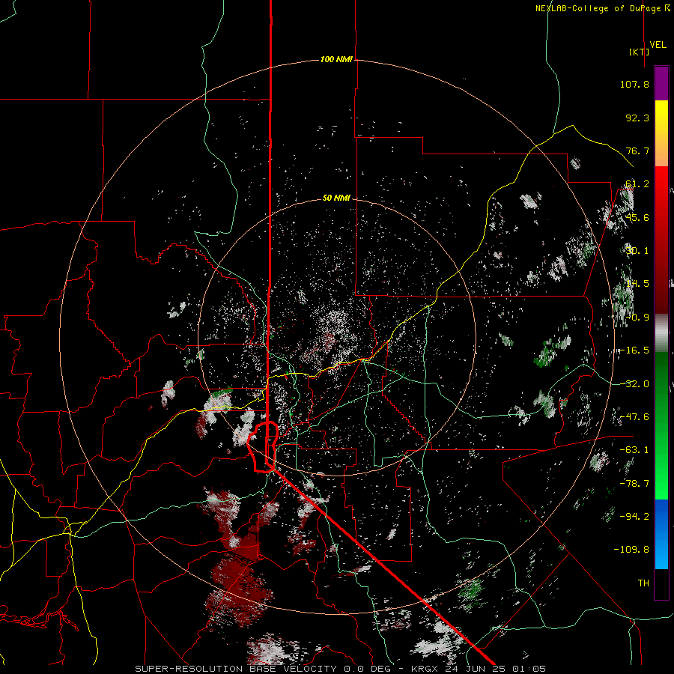The image size is (674, 674).
Task: Select the 61.2 value on the velocity scale
Action: (637, 184)
